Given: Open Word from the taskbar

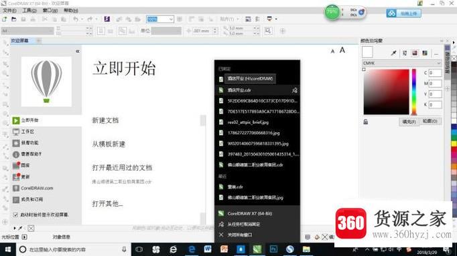Looking at the screenshot, I should (208, 249).
